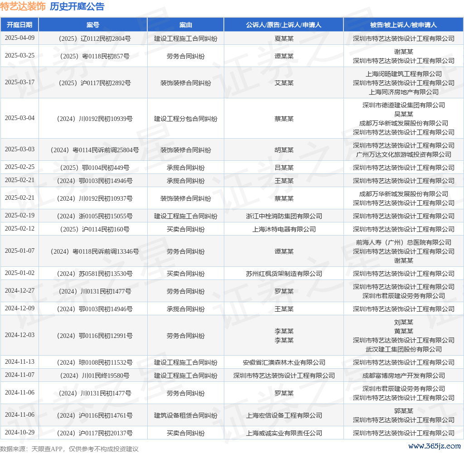Click defendant 前海人寿（广州）总医院有限公司
This screenshot has width=464, height=453.
(x=403, y=243)
